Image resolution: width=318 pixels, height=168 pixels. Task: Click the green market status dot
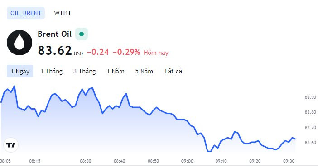(82, 34)
